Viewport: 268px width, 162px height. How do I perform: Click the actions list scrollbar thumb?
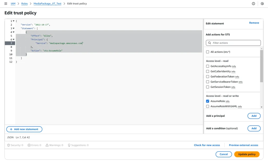261,66
